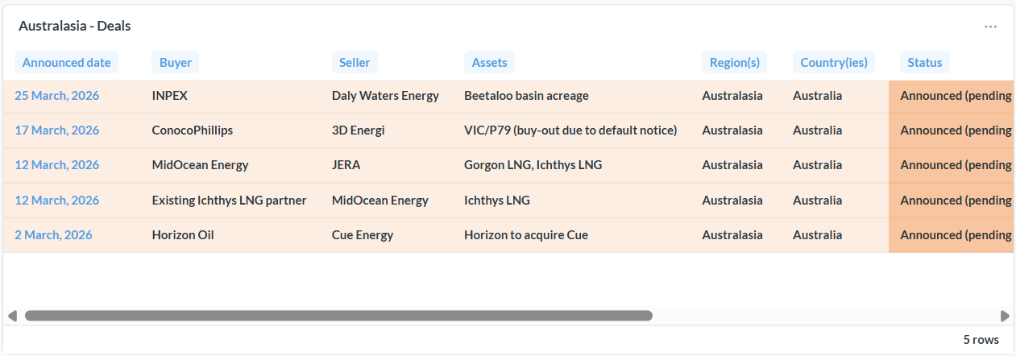Screen dimensions: 1016x356
Task: Sort by Region(s) column header
Action: [733, 62]
